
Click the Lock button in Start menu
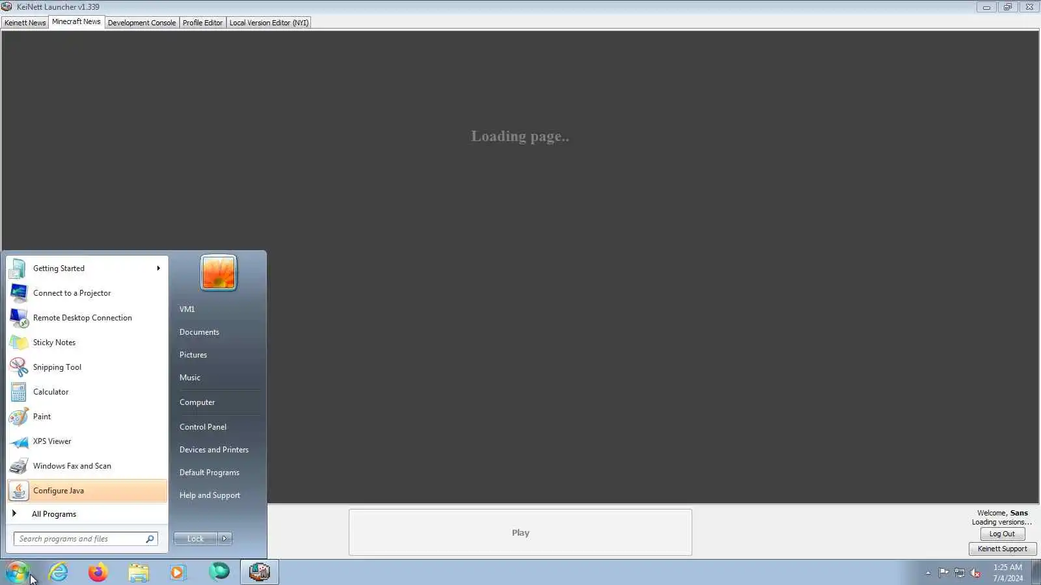click(x=195, y=539)
